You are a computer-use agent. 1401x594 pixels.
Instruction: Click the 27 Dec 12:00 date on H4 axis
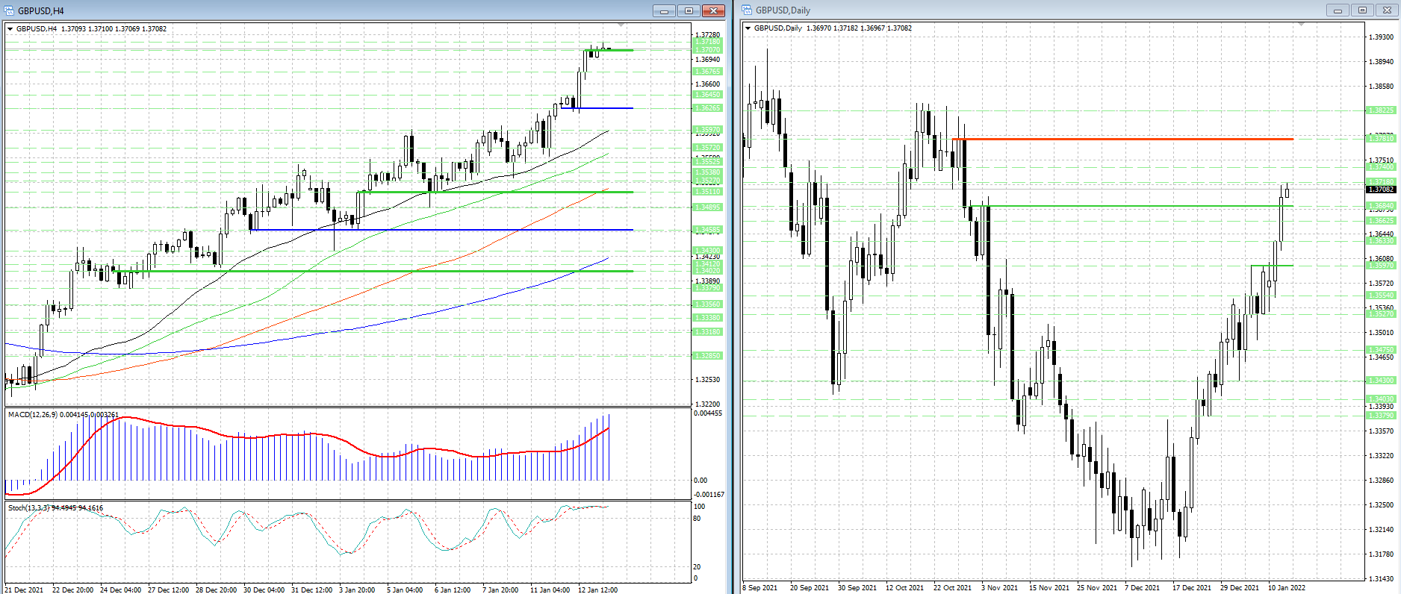click(x=169, y=590)
